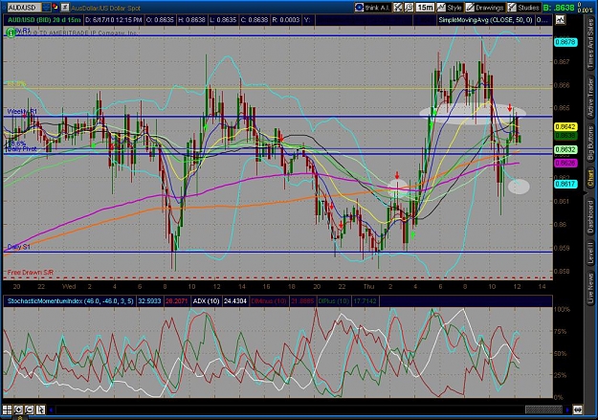
Task: Click the horizontal scrollbar thumb
Action: click(x=543, y=410)
